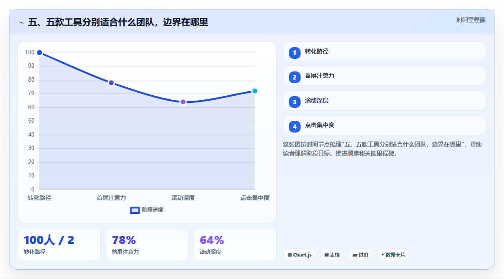This screenshot has height=279, width=504.
Task: Select the 首屏注意力 data point at 78
Action: tap(111, 83)
